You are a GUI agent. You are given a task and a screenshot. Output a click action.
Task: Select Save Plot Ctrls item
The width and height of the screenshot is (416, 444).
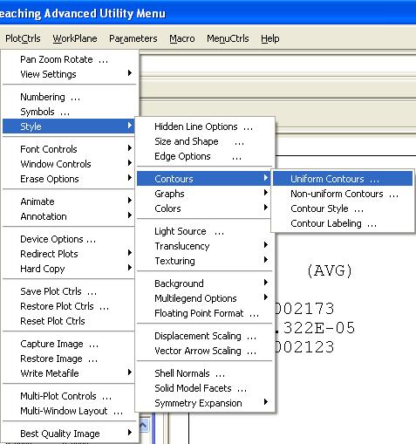coord(69,291)
